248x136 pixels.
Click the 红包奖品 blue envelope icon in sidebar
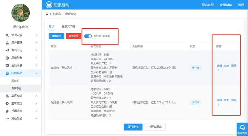[7, 73]
